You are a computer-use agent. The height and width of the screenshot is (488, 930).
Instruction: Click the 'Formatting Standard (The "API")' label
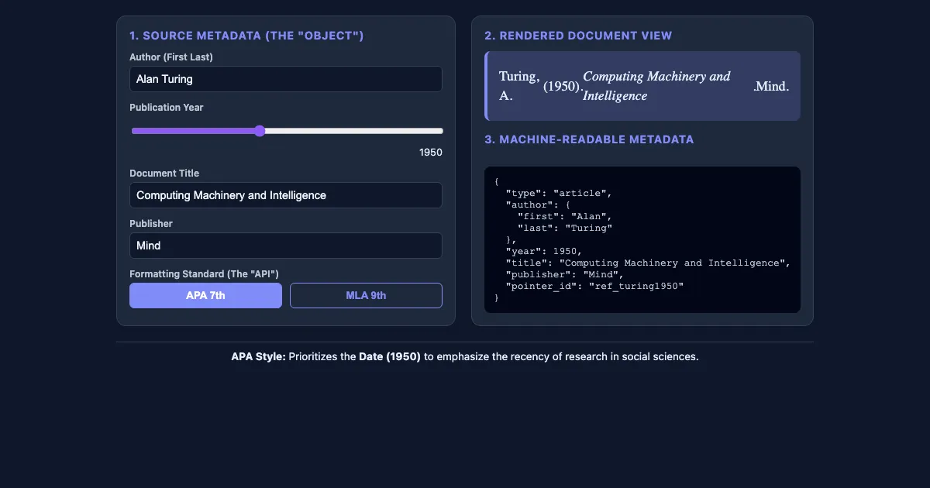pos(204,274)
